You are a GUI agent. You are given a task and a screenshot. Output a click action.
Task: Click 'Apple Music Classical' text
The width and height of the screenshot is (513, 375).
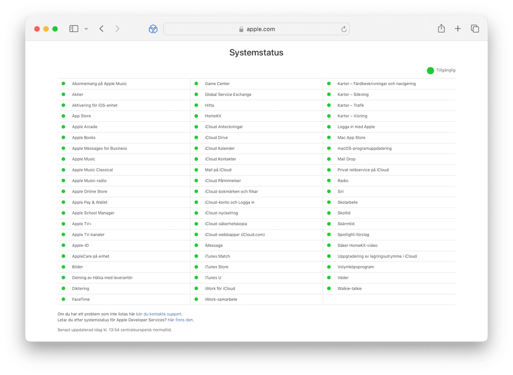92,170
